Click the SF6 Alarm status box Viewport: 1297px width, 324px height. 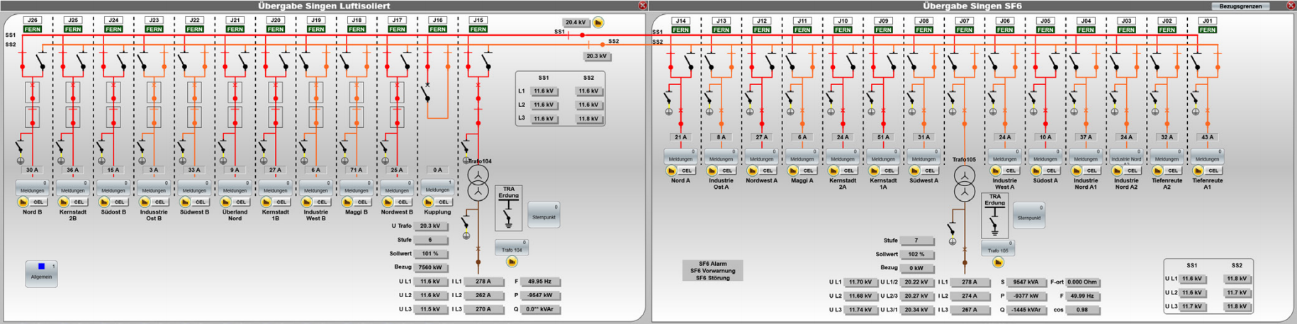712,270
